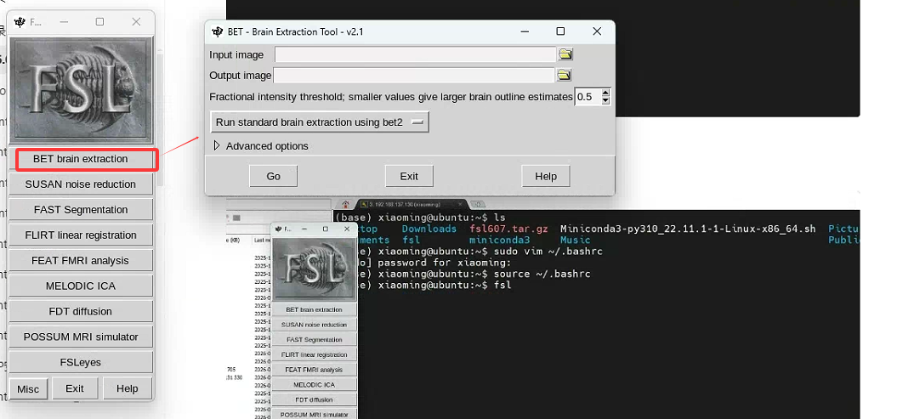897x419 pixels.
Task: Launch FAST Segmentation in large FSL window
Action: [x=81, y=210]
